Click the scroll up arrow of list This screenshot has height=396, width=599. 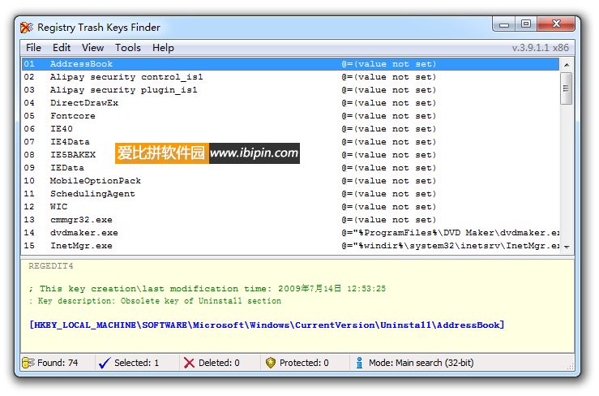coord(567,65)
